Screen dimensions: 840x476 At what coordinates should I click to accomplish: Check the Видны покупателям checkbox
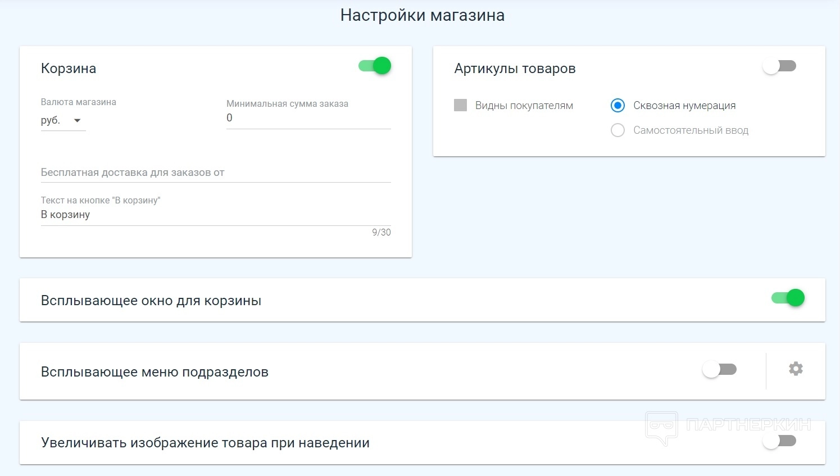(461, 106)
